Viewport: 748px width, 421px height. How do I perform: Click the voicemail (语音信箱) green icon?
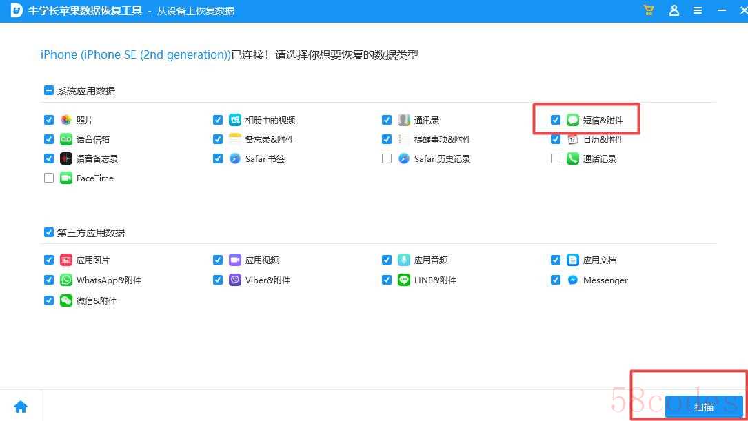65,139
